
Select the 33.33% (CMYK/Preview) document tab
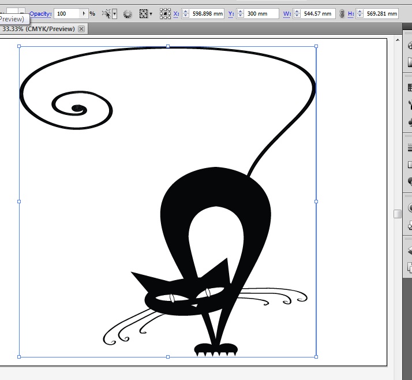(x=38, y=29)
